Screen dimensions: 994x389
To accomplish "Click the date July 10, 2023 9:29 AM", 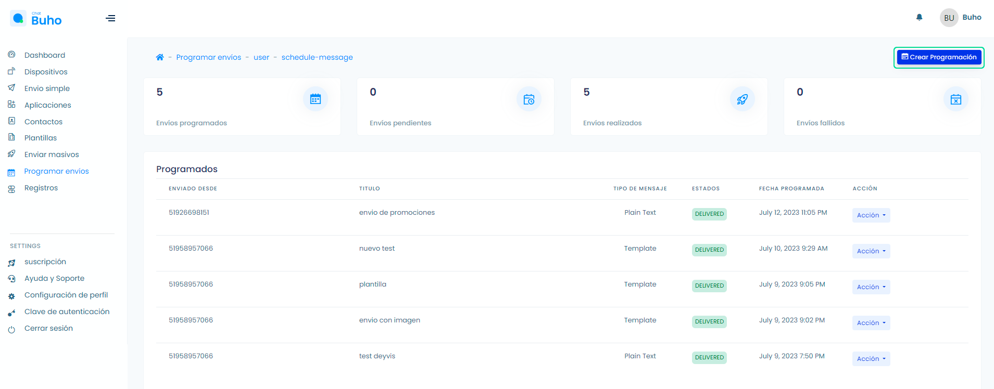I will [x=793, y=248].
